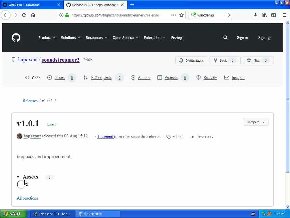Screen dimensions: 290x218
Task: Close the WinCDEmu - Download tab
Action: (59, 5)
